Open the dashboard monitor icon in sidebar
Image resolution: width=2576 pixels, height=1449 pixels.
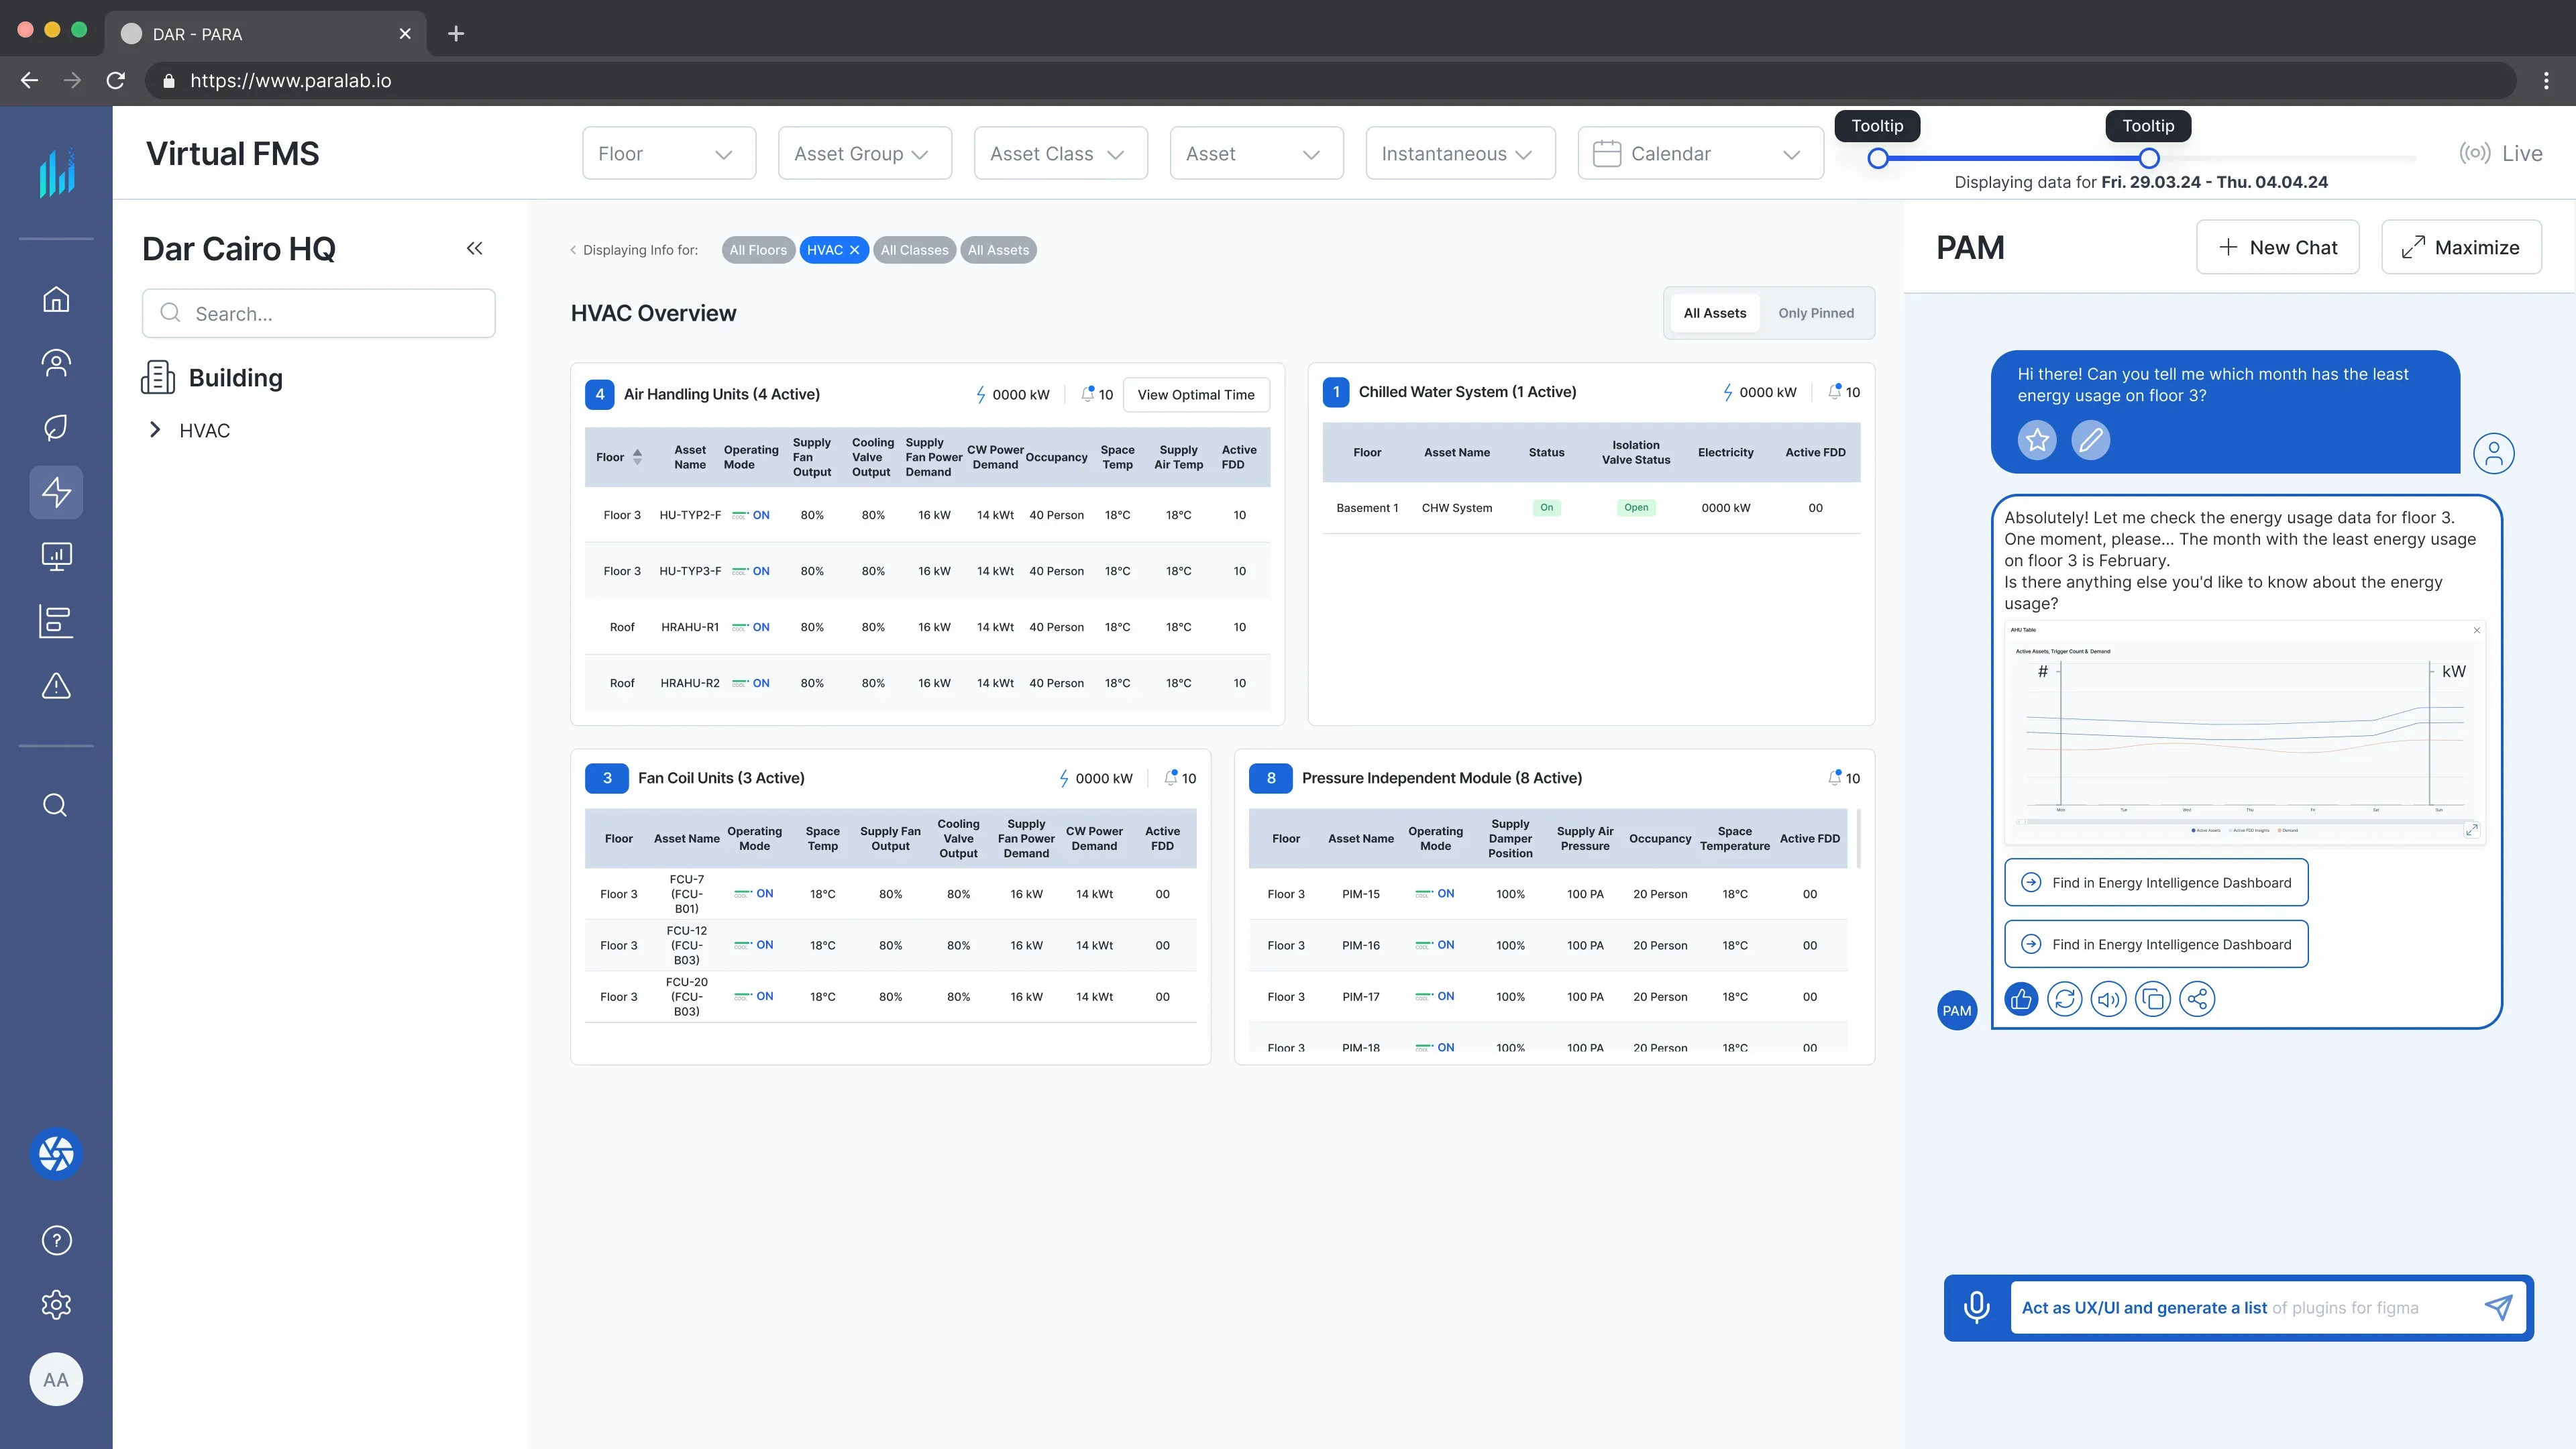[56, 556]
